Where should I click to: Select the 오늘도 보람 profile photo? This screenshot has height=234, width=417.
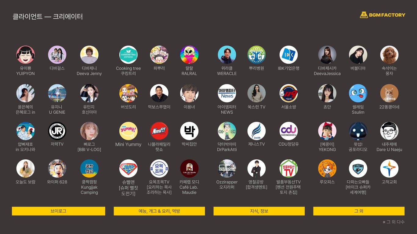pyautogui.click(x=25, y=168)
